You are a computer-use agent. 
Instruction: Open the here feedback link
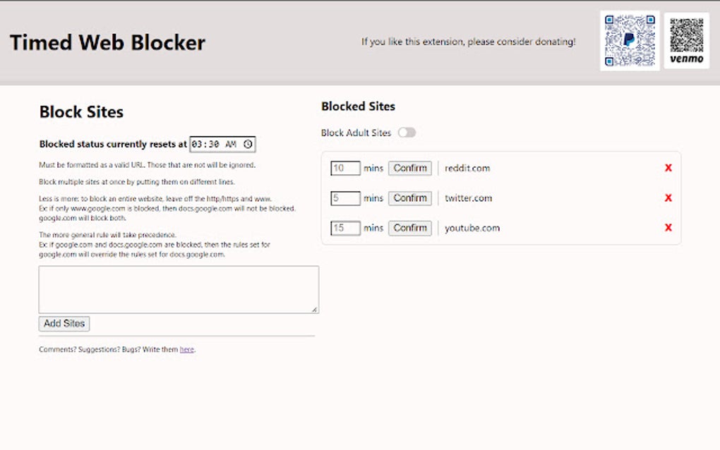click(x=186, y=349)
